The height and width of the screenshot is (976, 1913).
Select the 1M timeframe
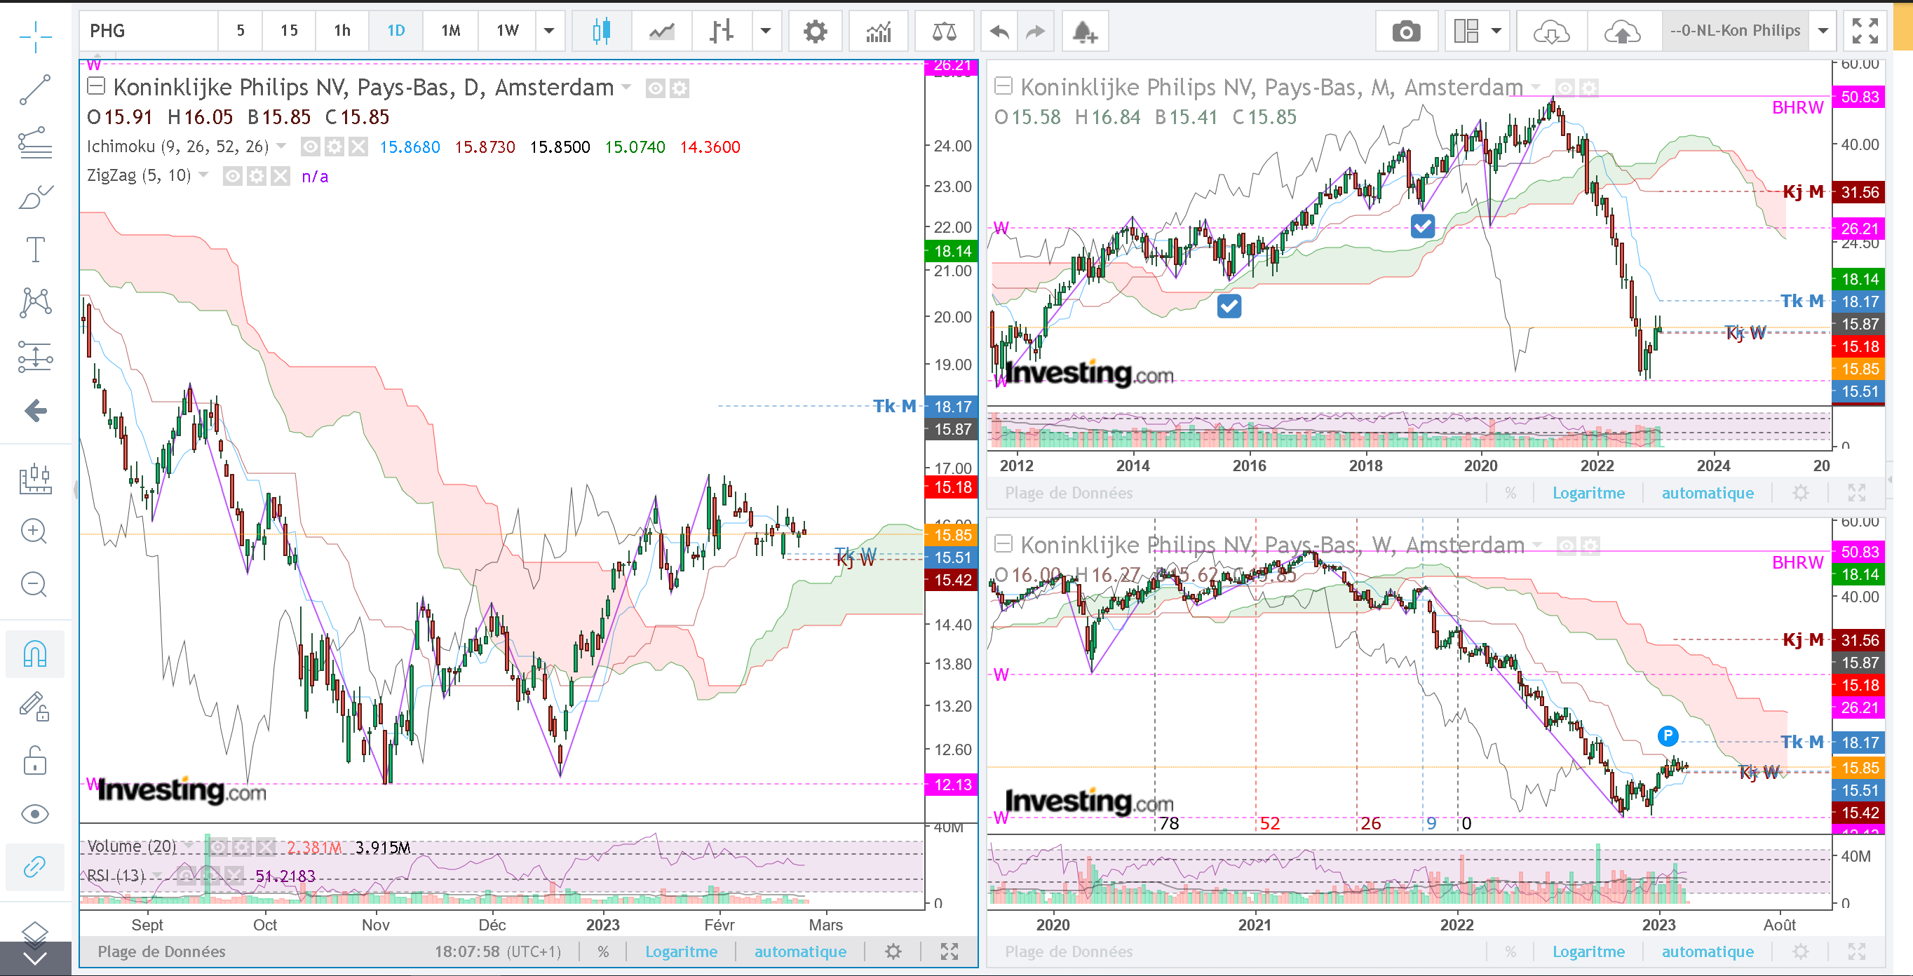pos(451,31)
